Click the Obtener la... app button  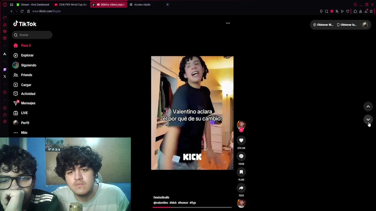click(347, 25)
